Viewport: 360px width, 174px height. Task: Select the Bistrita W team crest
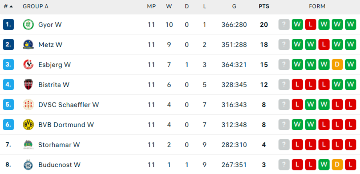pos(28,85)
